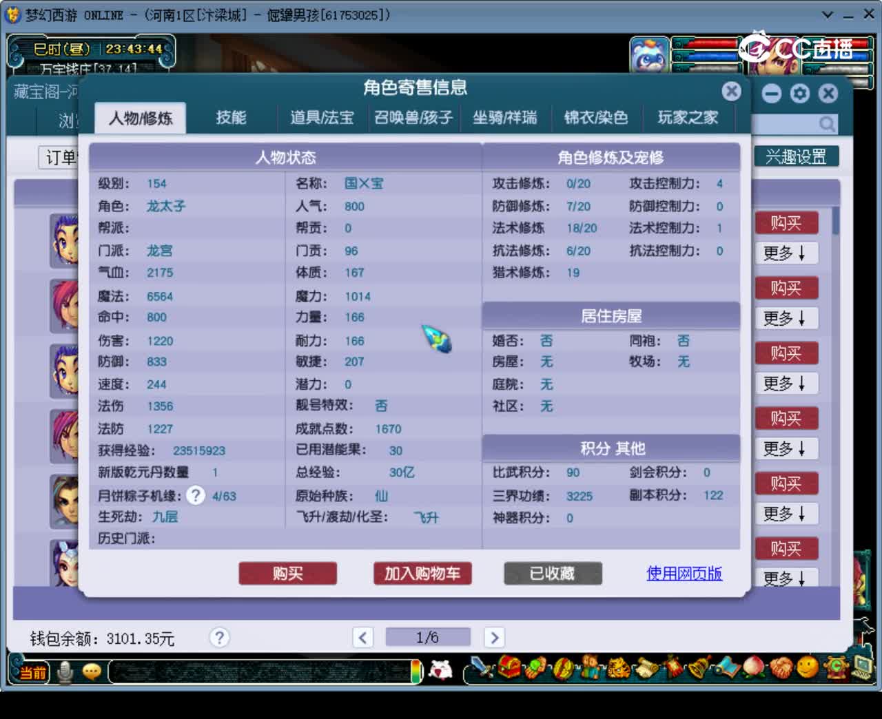Switch to the 技能 tab
This screenshot has height=719, width=882.
click(231, 118)
